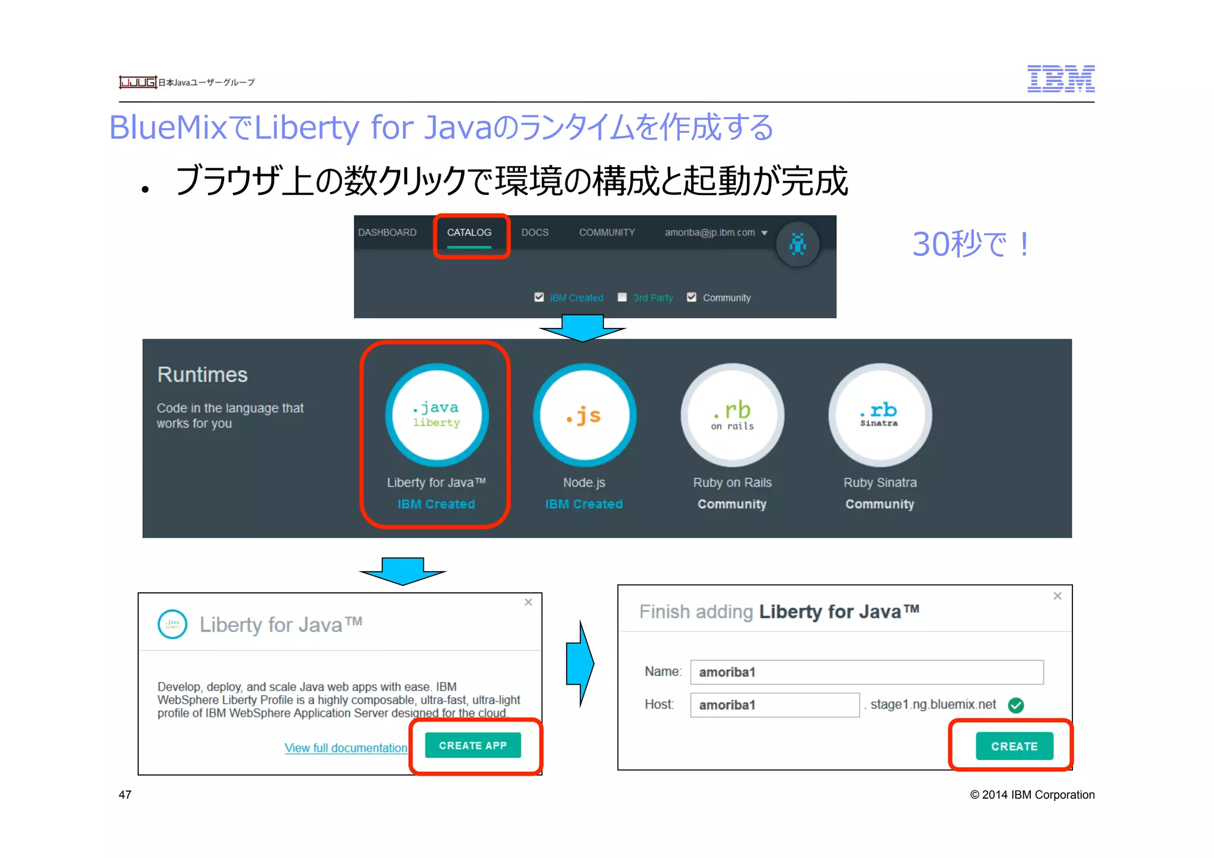Click the IBM logo on the slide
1214x858 pixels.
tap(1060, 79)
